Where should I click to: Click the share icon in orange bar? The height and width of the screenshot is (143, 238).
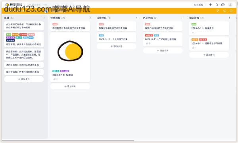225,11
